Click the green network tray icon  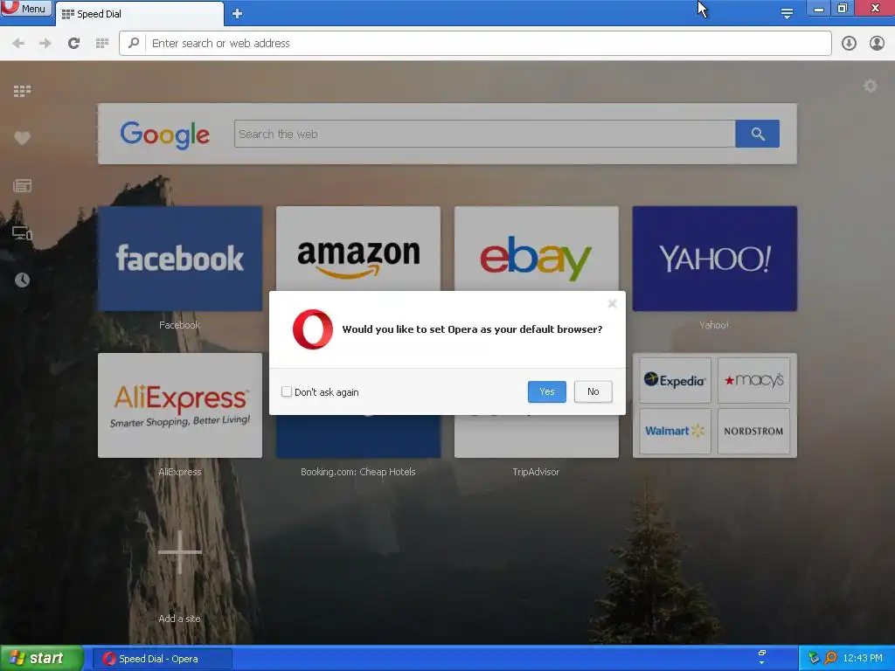814,658
